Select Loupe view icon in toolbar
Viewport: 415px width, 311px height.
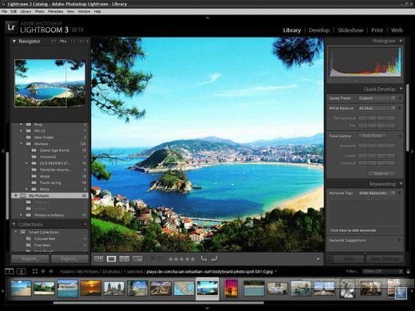point(111,258)
